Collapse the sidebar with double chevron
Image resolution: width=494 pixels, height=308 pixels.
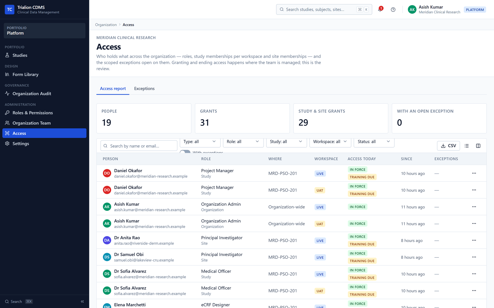pos(82,302)
